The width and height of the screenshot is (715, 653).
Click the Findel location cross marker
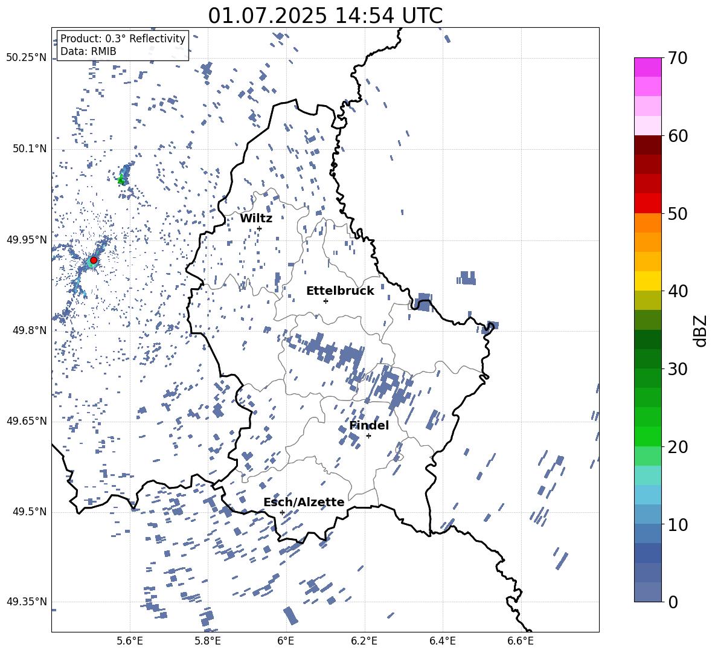coord(368,436)
